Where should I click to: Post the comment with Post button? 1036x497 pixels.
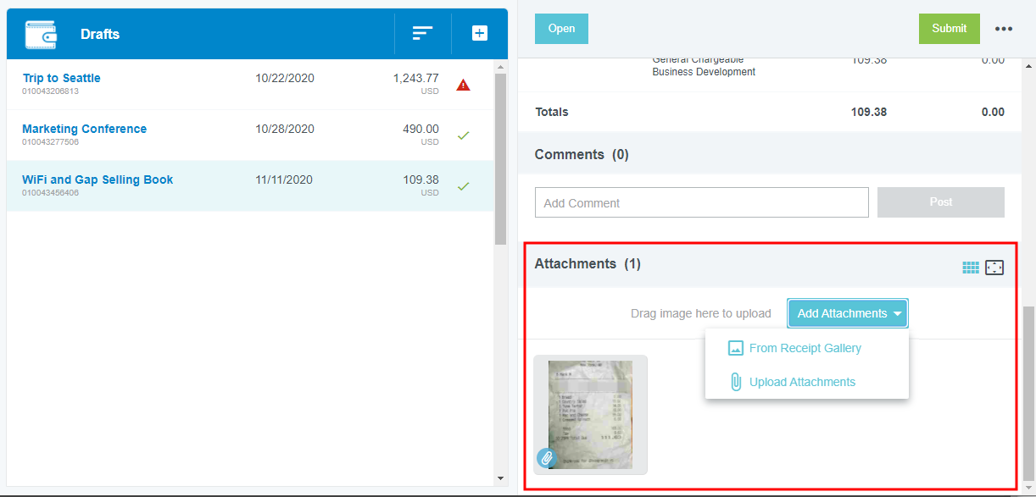[940, 202]
